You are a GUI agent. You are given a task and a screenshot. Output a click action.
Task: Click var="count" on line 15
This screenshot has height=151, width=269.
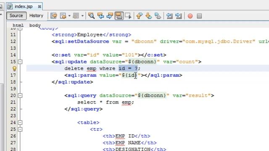pos(180,62)
